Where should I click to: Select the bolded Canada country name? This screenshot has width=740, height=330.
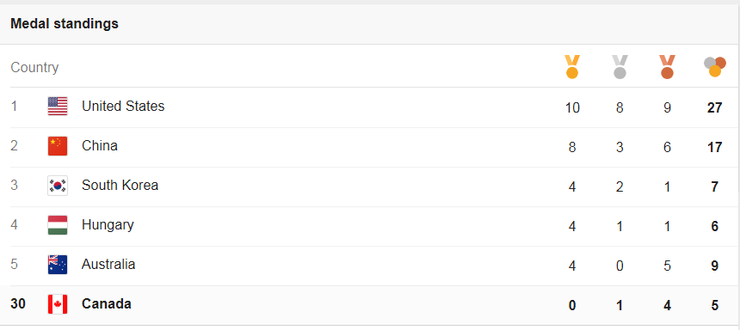point(107,304)
